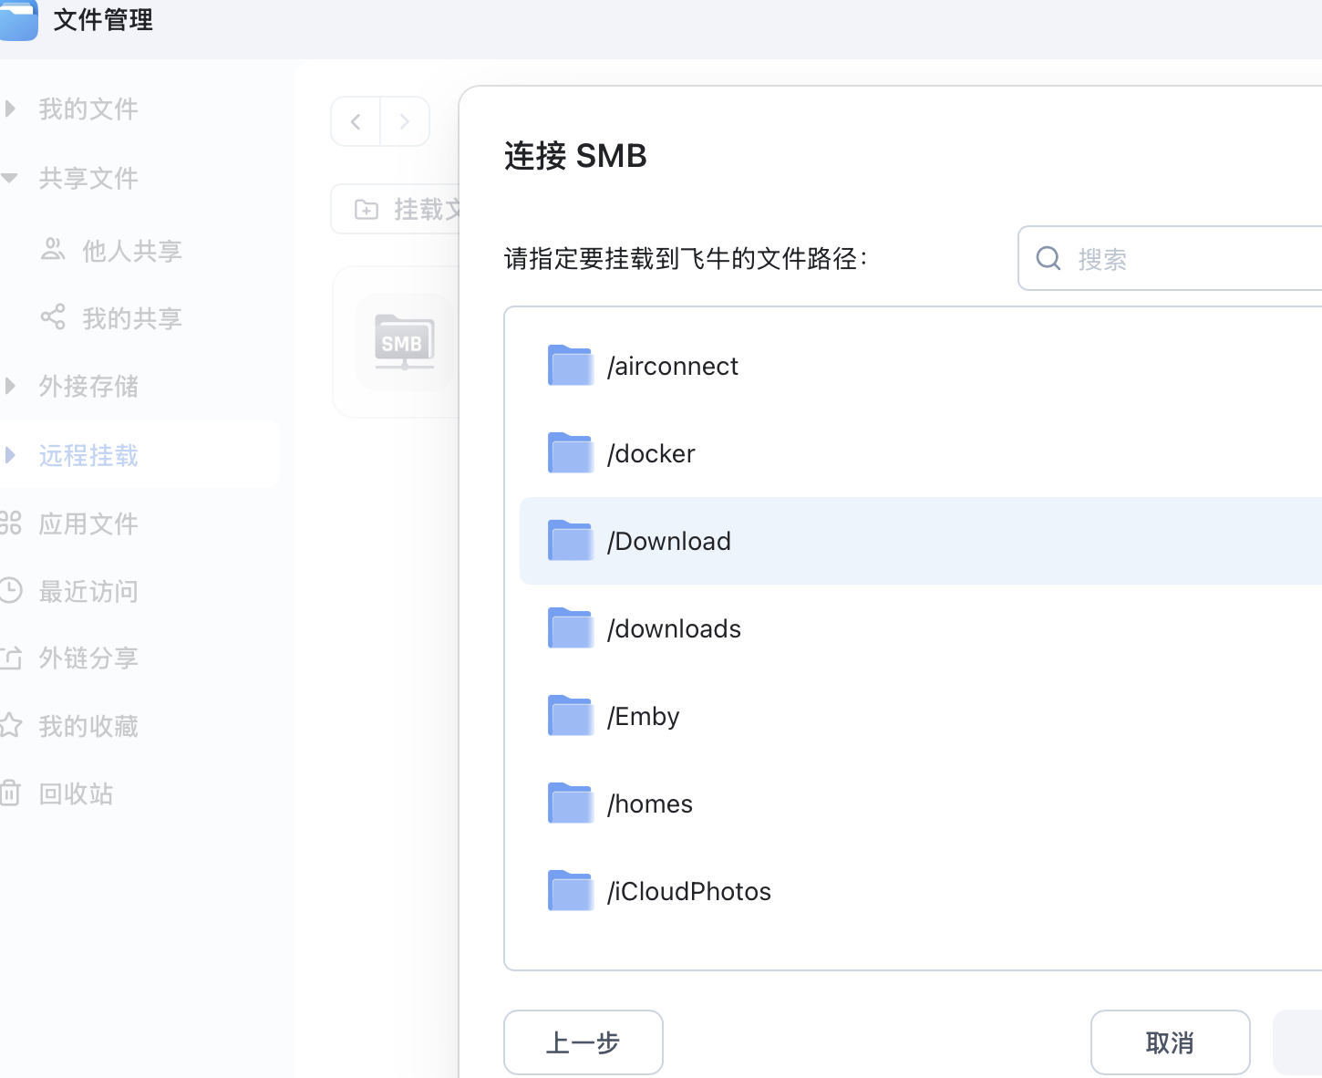
Task: Select the /Emby folder row
Action: 921,716
